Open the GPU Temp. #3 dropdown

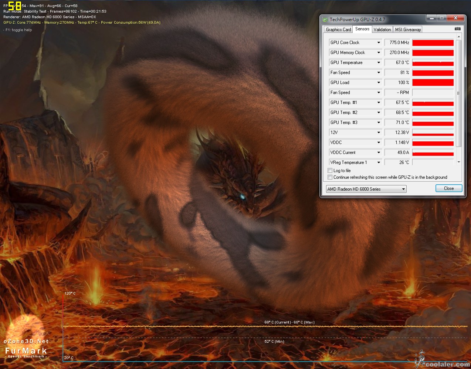[379, 123]
